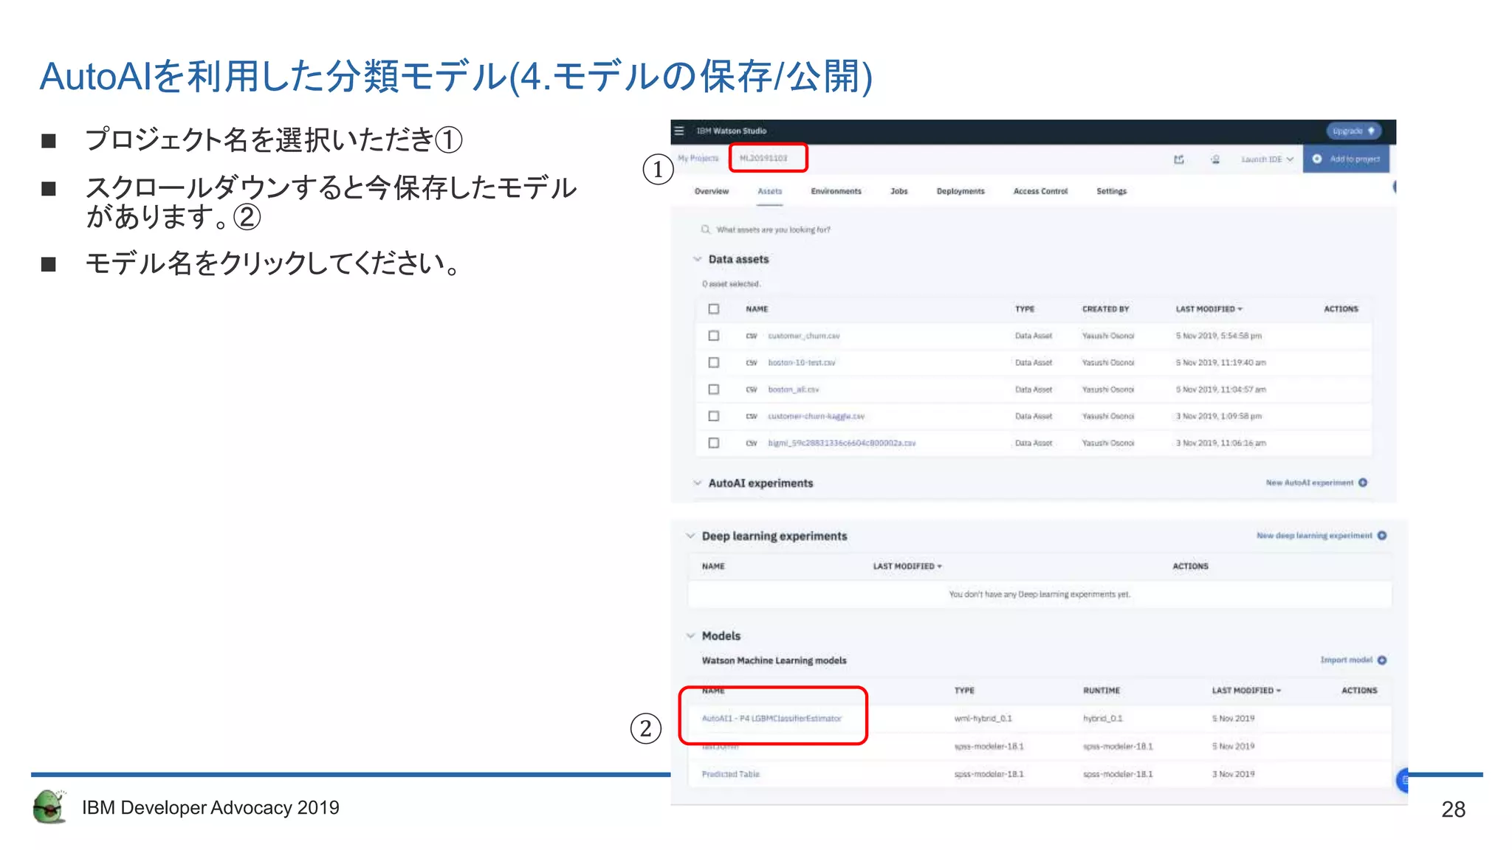Click 'IBM Watson Studio' header title
This screenshot has height=850, width=1512.
(732, 131)
